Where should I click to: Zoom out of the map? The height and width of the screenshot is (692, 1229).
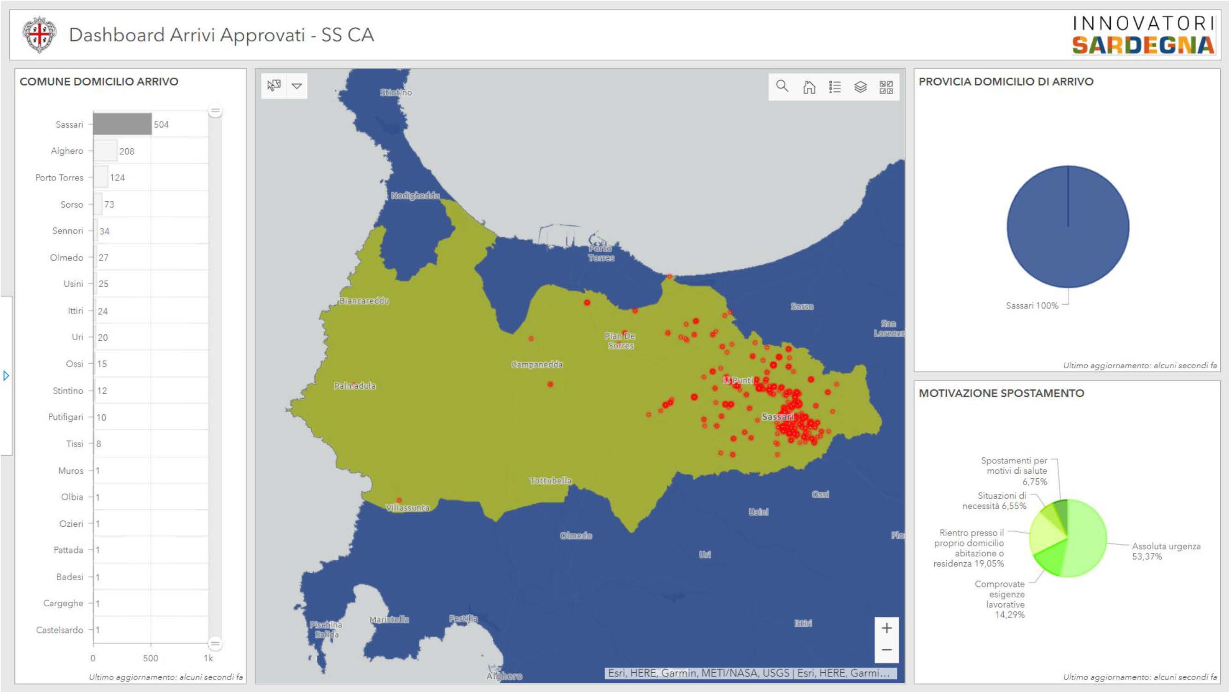point(886,650)
